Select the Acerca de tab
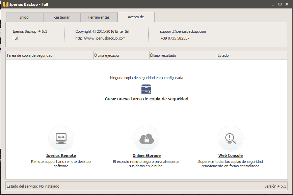The height and width of the screenshot is (195, 293). (136, 17)
